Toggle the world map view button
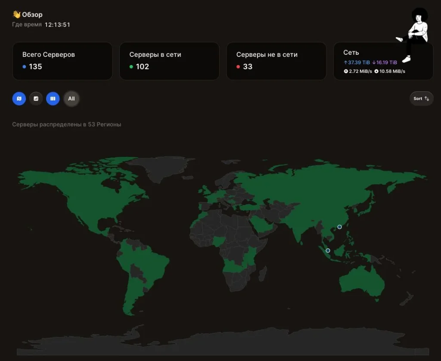This screenshot has width=441, height=361. [x=19, y=99]
